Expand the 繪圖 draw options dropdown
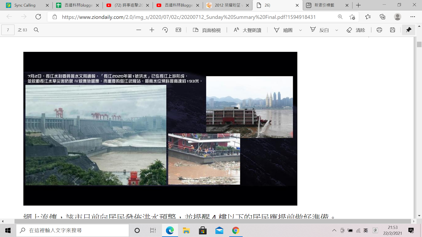 [300, 30]
